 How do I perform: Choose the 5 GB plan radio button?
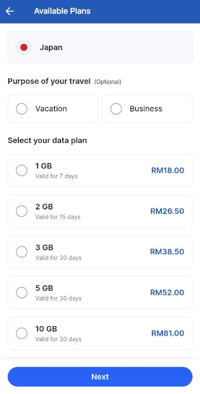tap(21, 292)
